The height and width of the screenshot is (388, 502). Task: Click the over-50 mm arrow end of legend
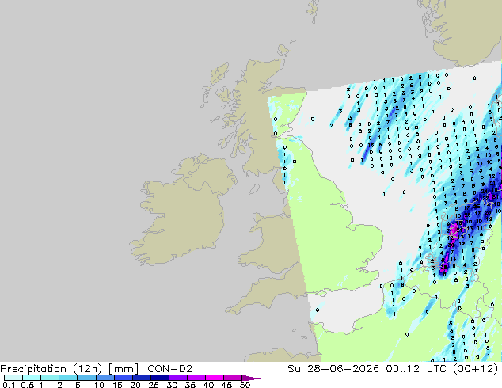tap(251, 378)
